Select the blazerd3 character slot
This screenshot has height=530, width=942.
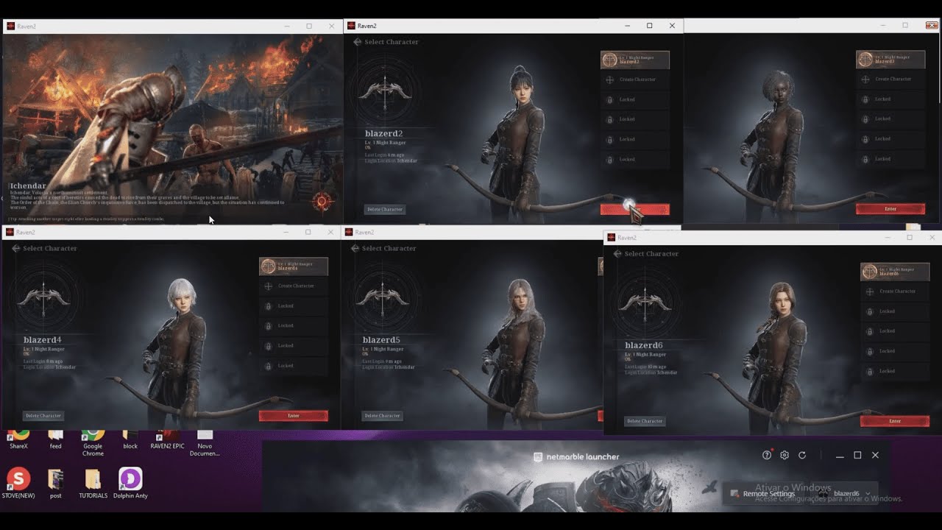890,59
